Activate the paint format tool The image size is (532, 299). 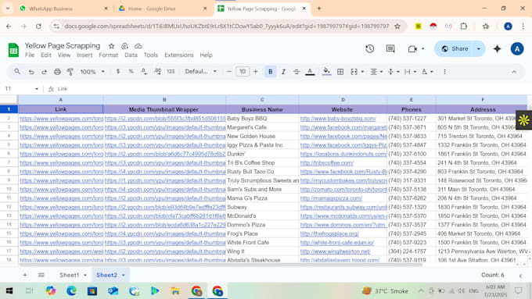[70, 72]
